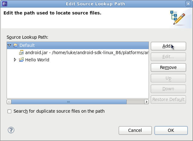Close the Edit Source Lookup Path dialog

(188, 4)
